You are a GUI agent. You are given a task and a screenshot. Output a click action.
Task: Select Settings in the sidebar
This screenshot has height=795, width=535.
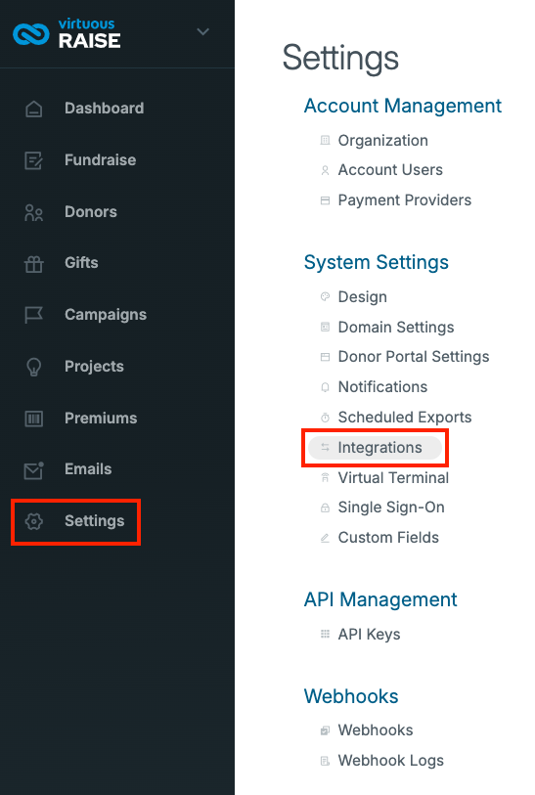[94, 520]
